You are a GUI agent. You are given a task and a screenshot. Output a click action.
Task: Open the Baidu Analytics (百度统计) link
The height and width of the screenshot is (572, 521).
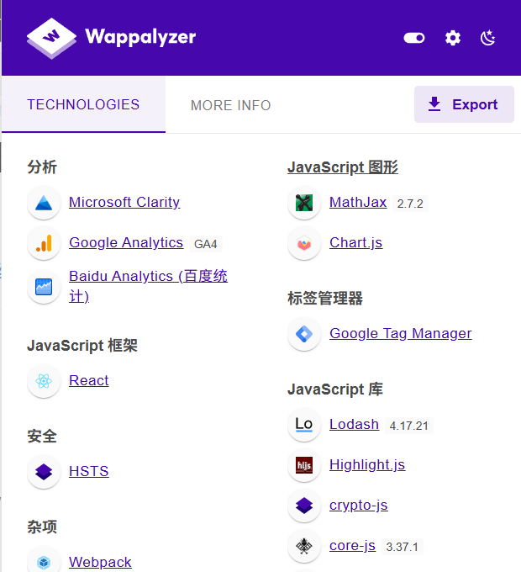[x=148, y=286]
